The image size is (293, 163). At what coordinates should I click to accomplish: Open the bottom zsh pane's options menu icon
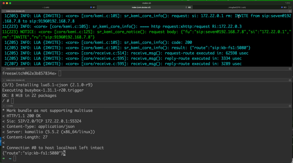tap(290, 106)
